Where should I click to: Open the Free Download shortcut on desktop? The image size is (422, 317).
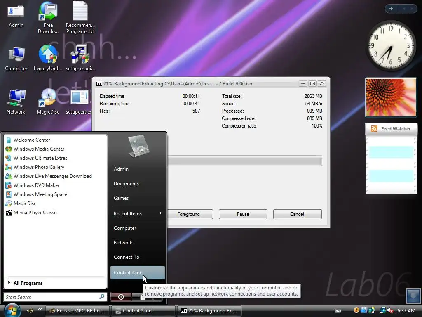click(x=48, y=17)
